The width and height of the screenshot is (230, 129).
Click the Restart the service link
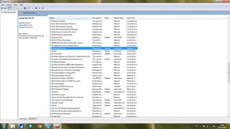point(22,27)
